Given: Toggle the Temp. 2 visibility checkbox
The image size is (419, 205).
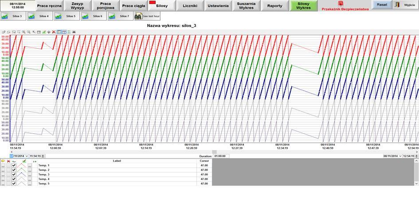Looking at the screenshot, I should [x=14, y=170].
